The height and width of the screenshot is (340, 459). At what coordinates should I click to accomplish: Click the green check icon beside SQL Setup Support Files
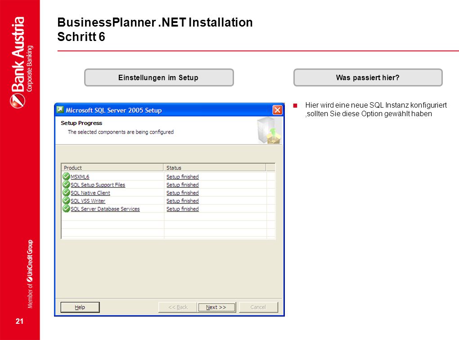click(66, 185)
